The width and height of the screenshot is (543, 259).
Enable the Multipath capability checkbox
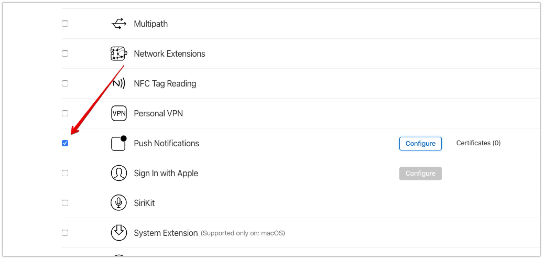click(65, 24)
